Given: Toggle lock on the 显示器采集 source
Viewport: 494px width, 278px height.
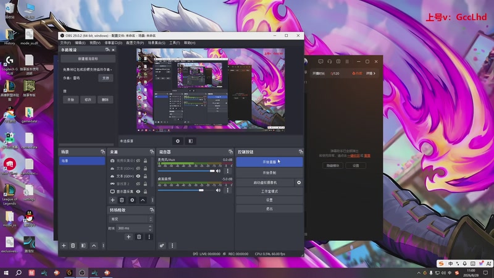Looking at the screenshot, I should coord(145,192).
